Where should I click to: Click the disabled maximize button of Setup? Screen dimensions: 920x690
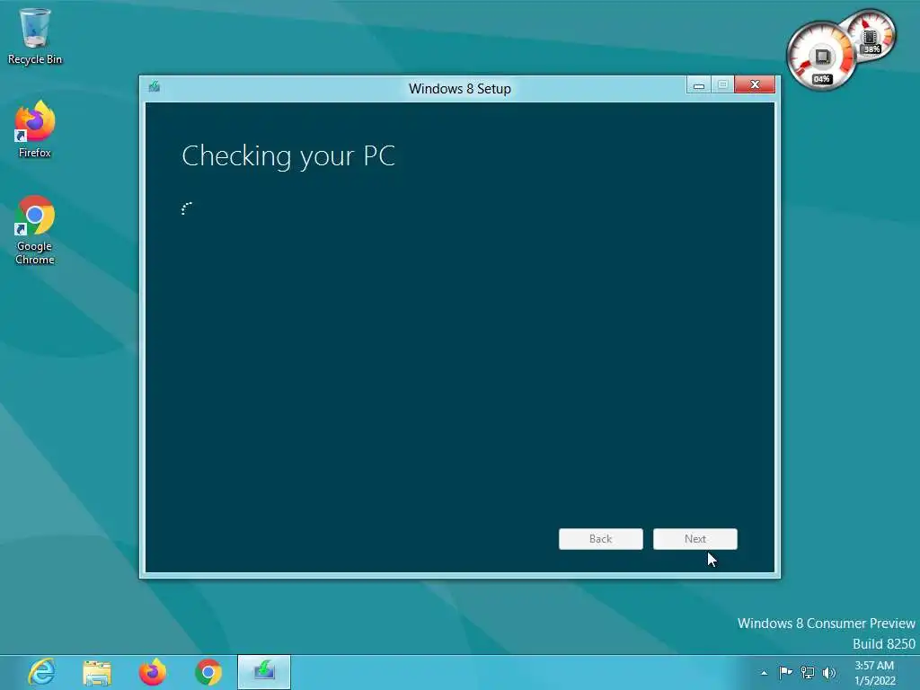tap(723, 85)
